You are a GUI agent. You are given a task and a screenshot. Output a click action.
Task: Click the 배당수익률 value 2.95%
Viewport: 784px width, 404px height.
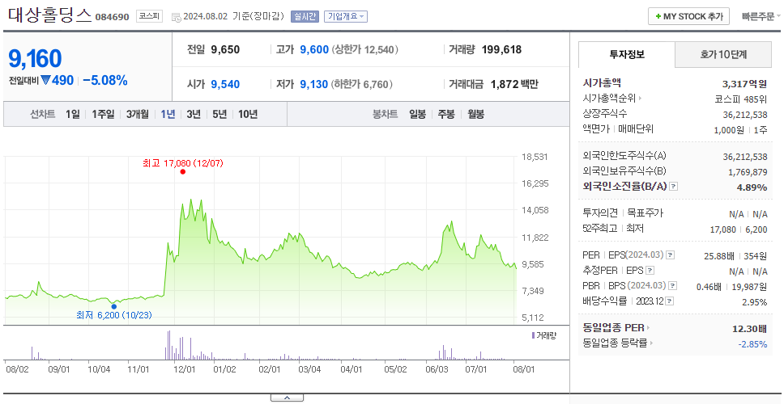coord(755,302)
